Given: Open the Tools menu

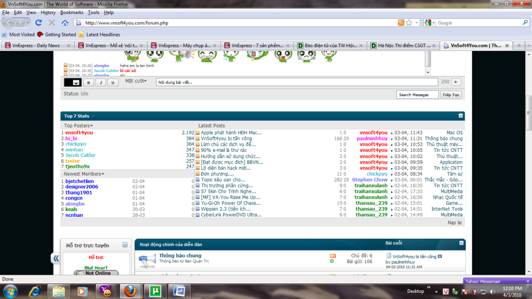Looking at the screenshot, I should point(93,12).
